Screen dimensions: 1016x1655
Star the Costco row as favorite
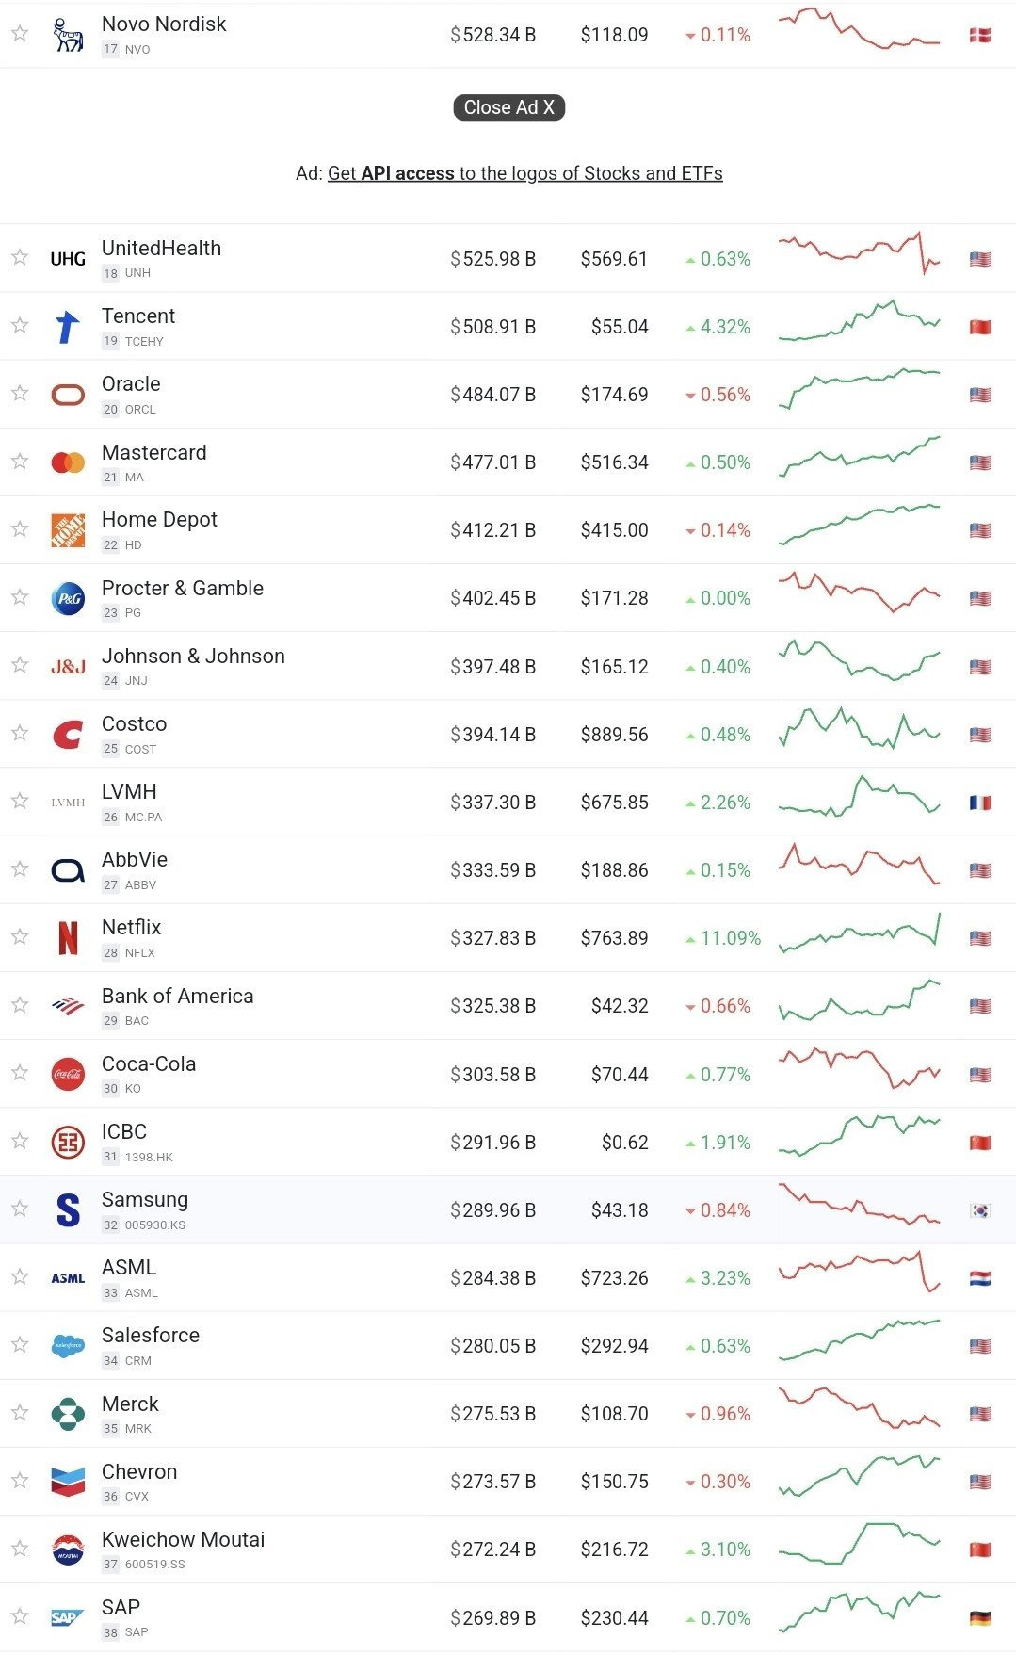pyautogui.click(x=20, y=733)
